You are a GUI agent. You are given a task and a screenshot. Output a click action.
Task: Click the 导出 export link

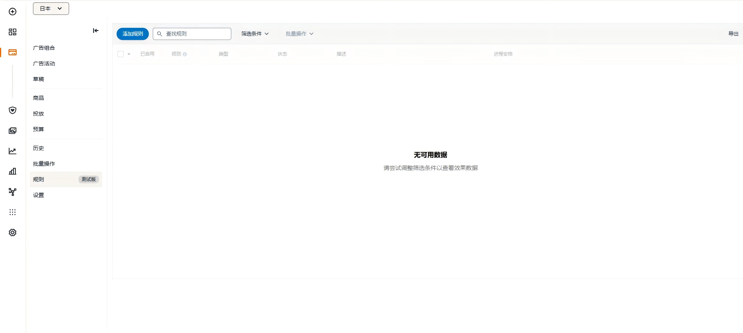coord(733,34)
